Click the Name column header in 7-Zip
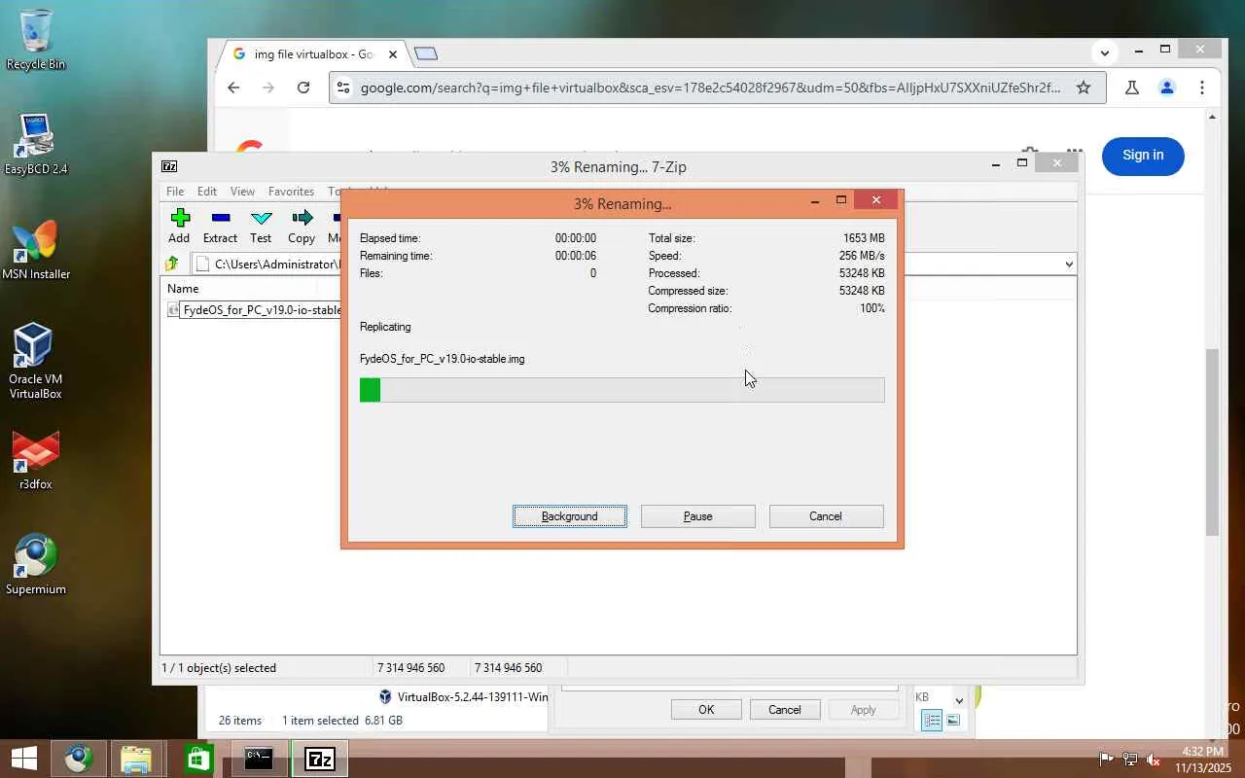 click(x=183, y=289)
